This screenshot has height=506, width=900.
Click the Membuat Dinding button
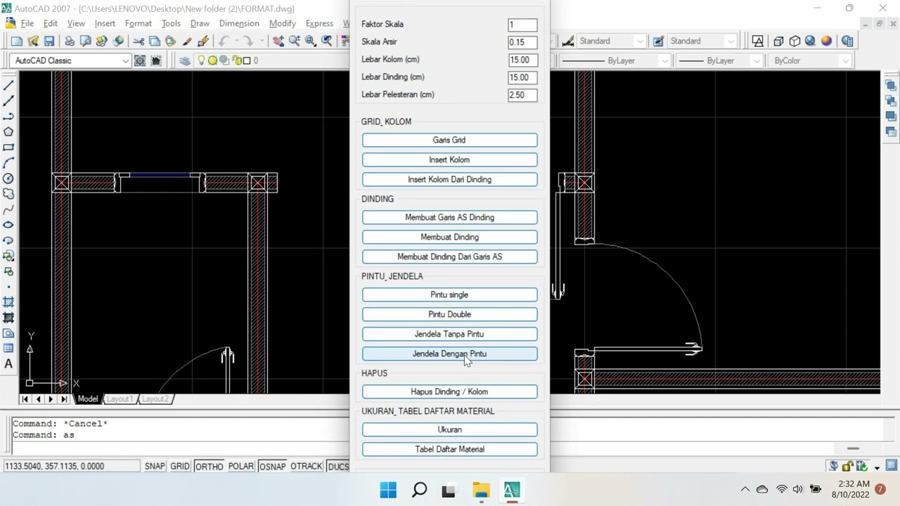click(449, 237)
